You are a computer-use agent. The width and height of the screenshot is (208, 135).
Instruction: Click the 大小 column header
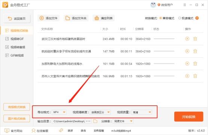point(105,29)
